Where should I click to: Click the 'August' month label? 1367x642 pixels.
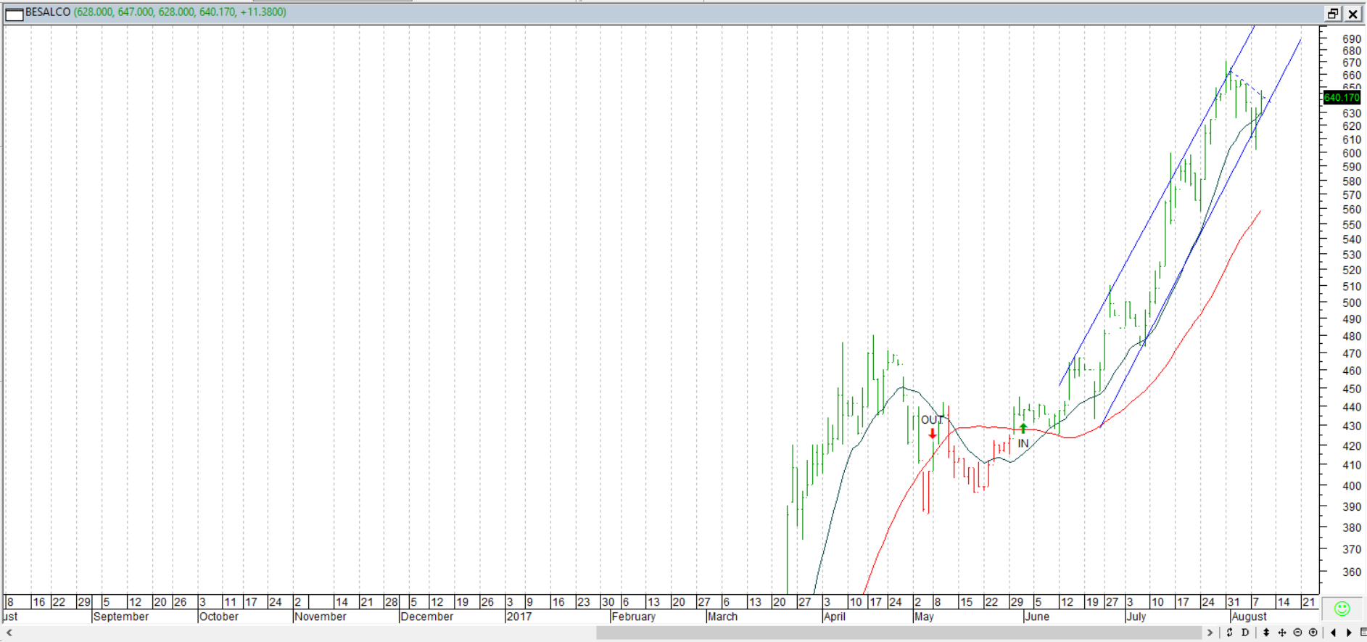pos(1250,617)
